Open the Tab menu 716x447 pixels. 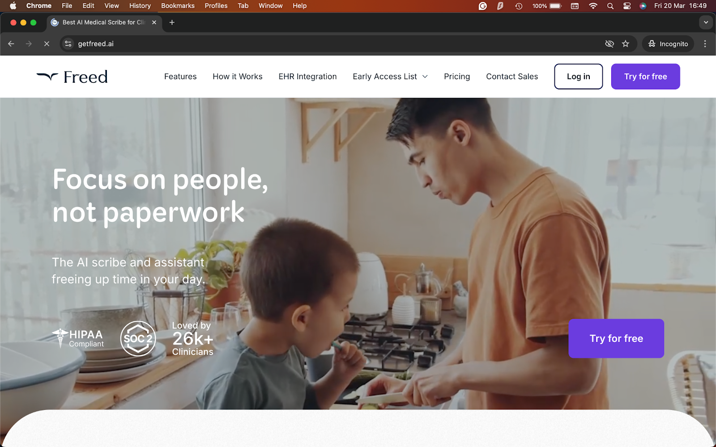click(x=243, y=6)
